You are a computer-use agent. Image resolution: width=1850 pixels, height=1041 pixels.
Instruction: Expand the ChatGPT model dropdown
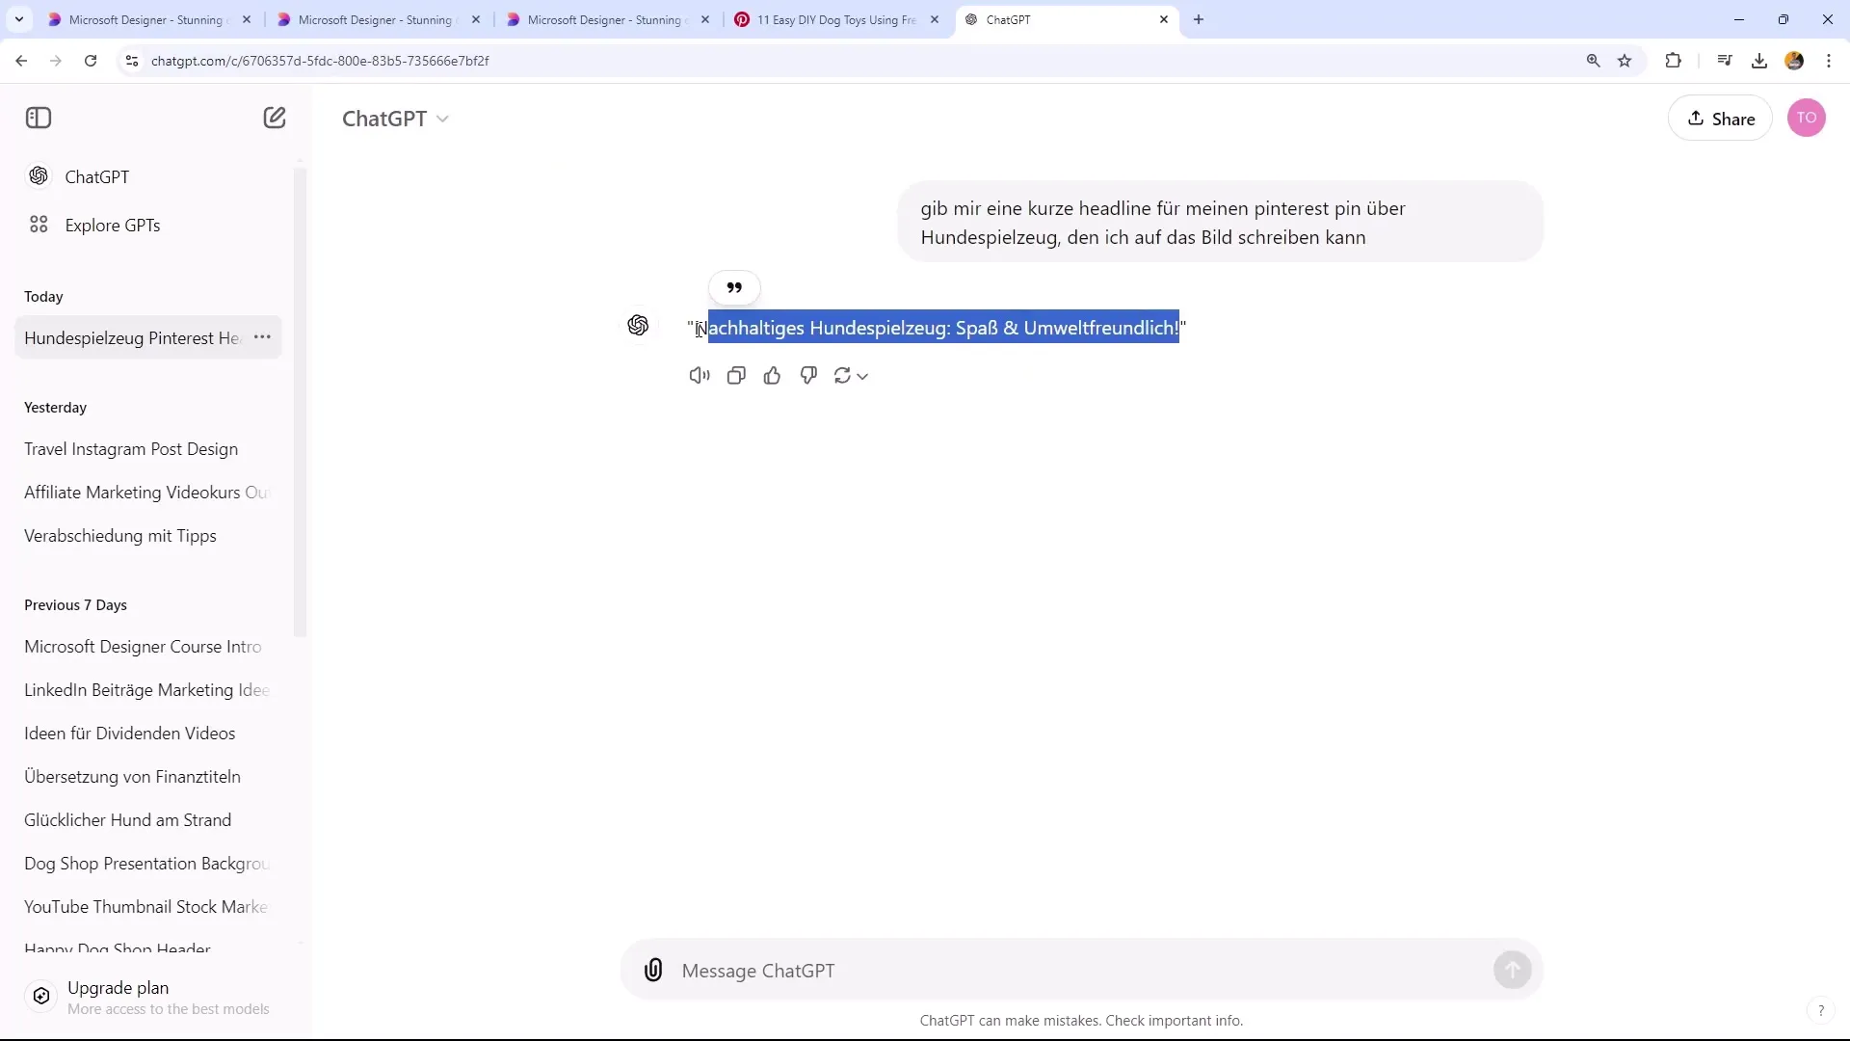[443, 119]
